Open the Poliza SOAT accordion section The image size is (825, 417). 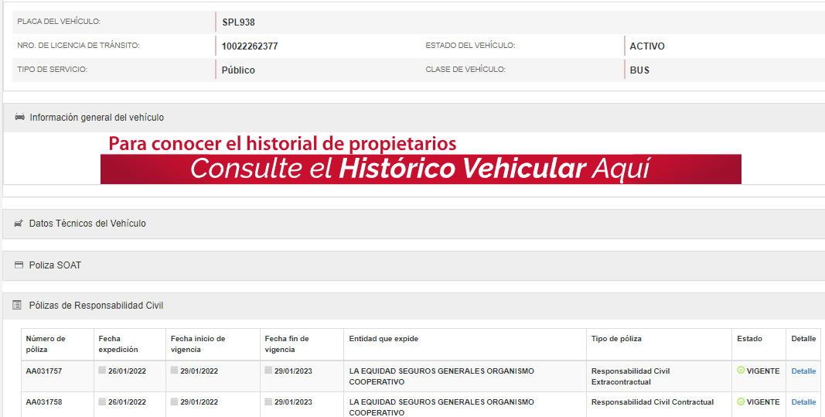pos(55,265)
